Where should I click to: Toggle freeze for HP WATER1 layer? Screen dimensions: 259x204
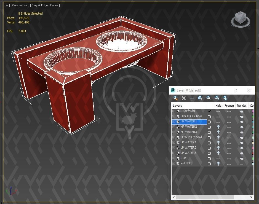(229, 122)
